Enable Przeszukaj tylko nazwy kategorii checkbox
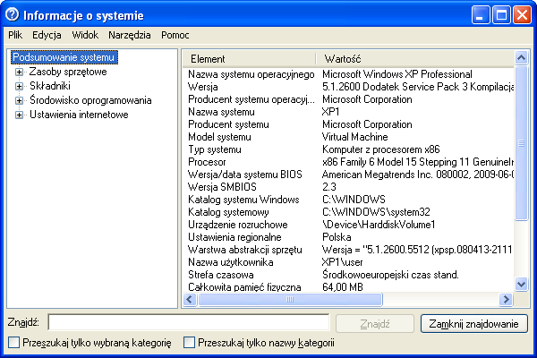 point(189,342)
